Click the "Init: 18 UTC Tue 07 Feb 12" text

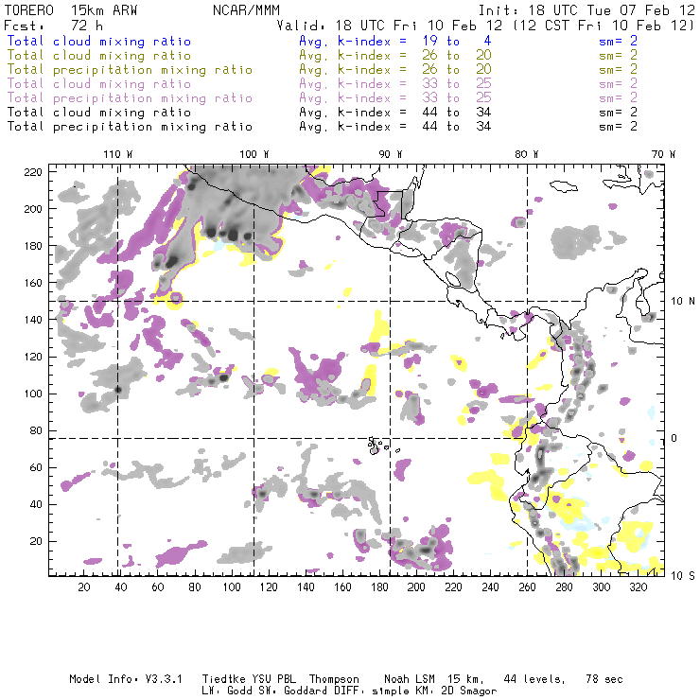(x=586, y=10)
